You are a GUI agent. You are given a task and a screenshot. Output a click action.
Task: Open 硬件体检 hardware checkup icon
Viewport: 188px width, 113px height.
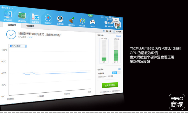8,14
